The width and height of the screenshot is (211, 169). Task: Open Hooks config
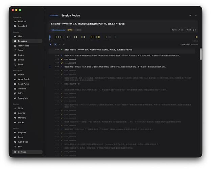27,122
